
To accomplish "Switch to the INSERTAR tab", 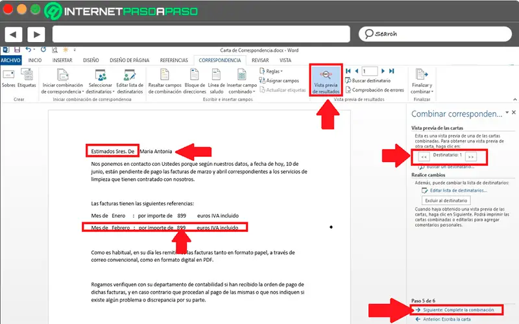I will point(62,60).
